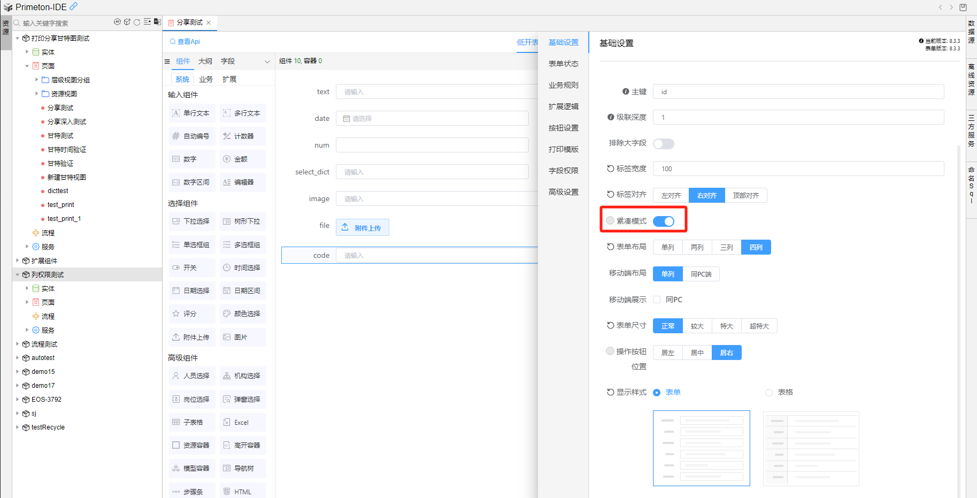
Task: Click the 附件上传 upload button in form
Action: pos(362,228)
